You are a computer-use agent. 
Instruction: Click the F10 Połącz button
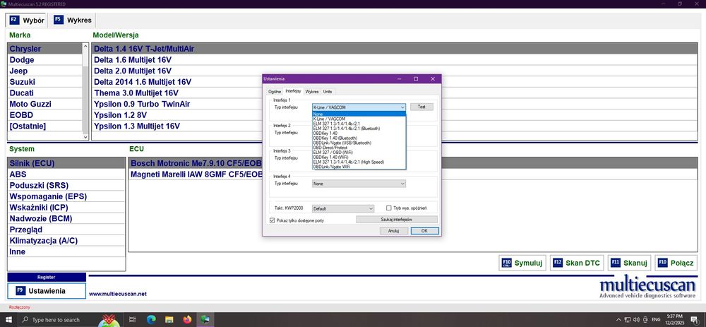point(676,263)
